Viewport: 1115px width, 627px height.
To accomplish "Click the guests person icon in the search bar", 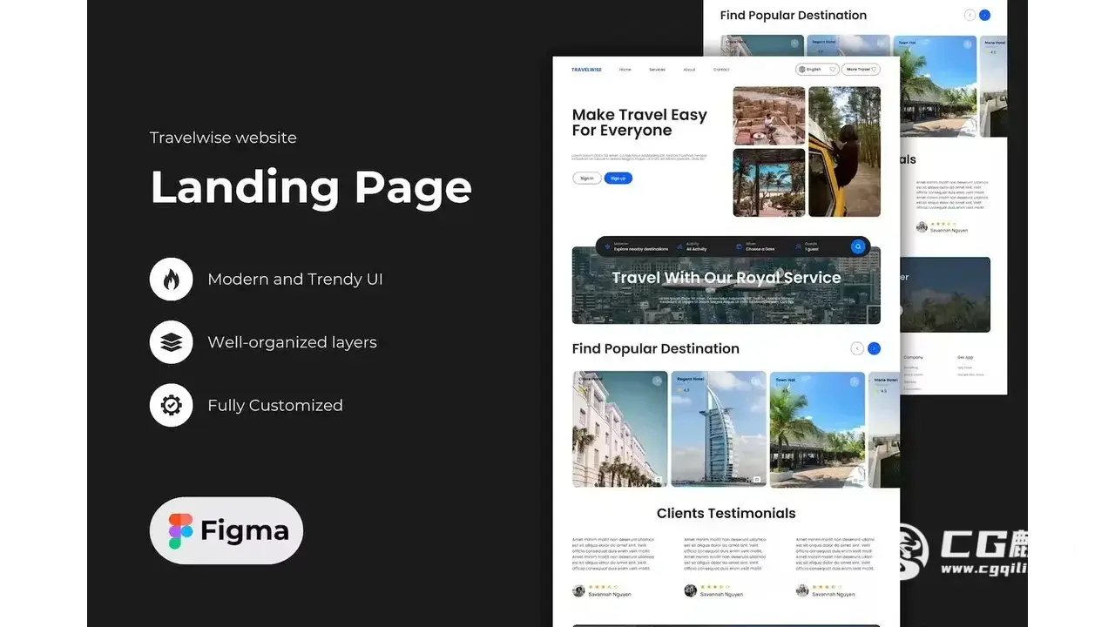I will click(798, 246).
